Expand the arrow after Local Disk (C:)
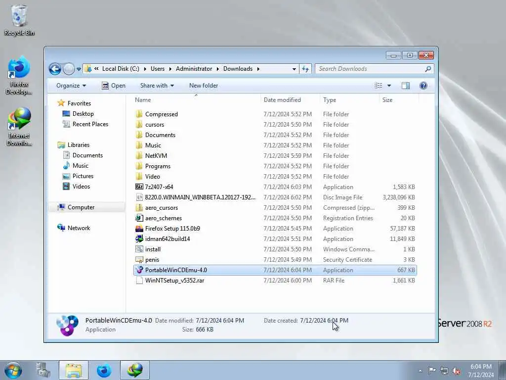This screenshot has height=380, width=506. 145,69
